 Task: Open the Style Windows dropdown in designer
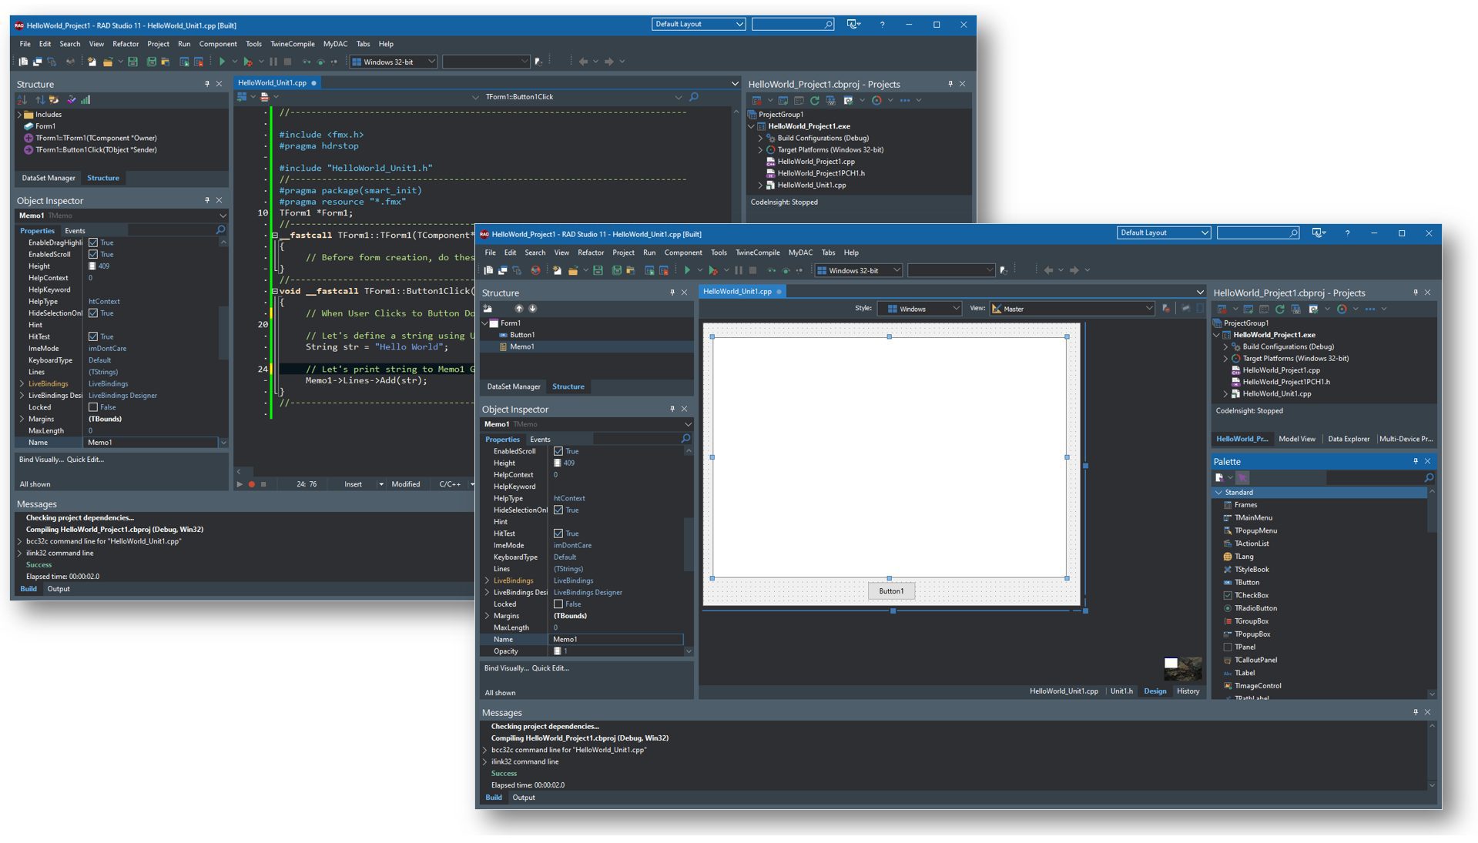click(x=920, y=309)
